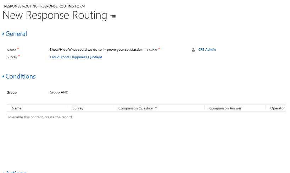
Task: Click the Name field containing Show/Hide text
Action: tap(96, 50)
